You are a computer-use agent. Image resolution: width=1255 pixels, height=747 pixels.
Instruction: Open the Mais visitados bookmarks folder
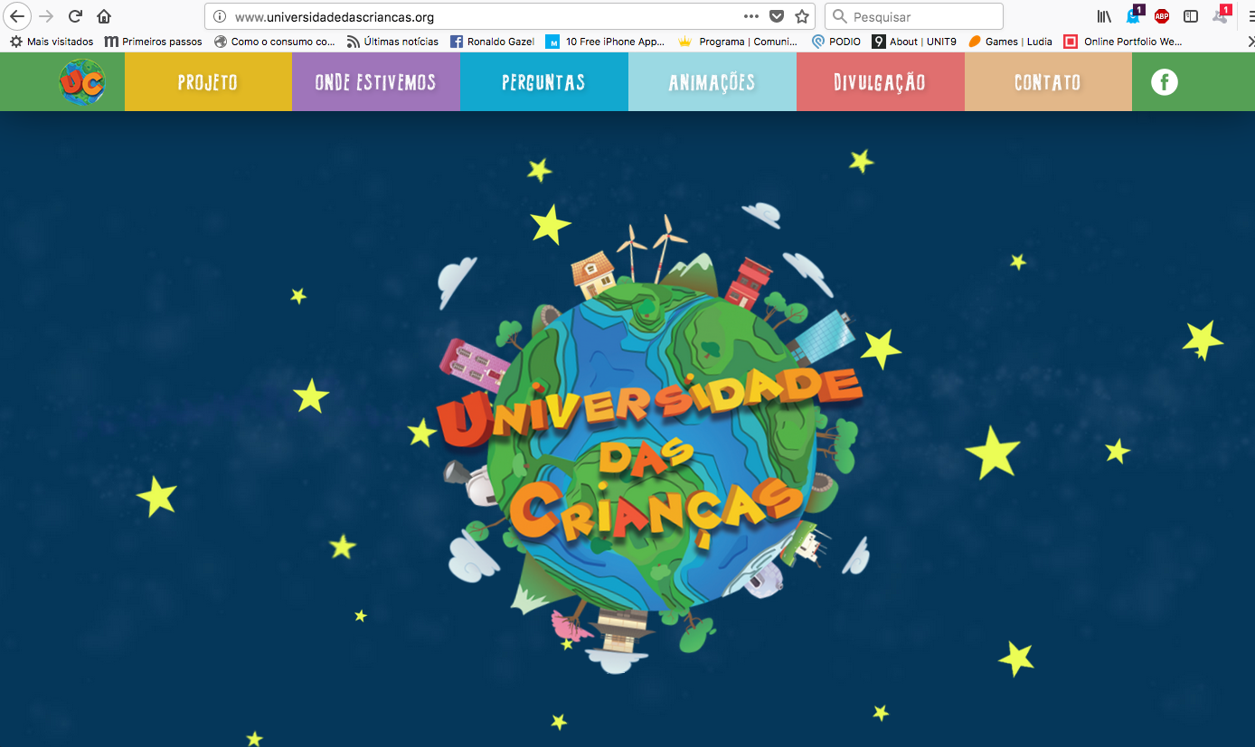pyautogui.click(x=52, y=42)
